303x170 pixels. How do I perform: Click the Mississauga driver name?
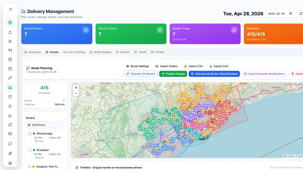[44, 133]
